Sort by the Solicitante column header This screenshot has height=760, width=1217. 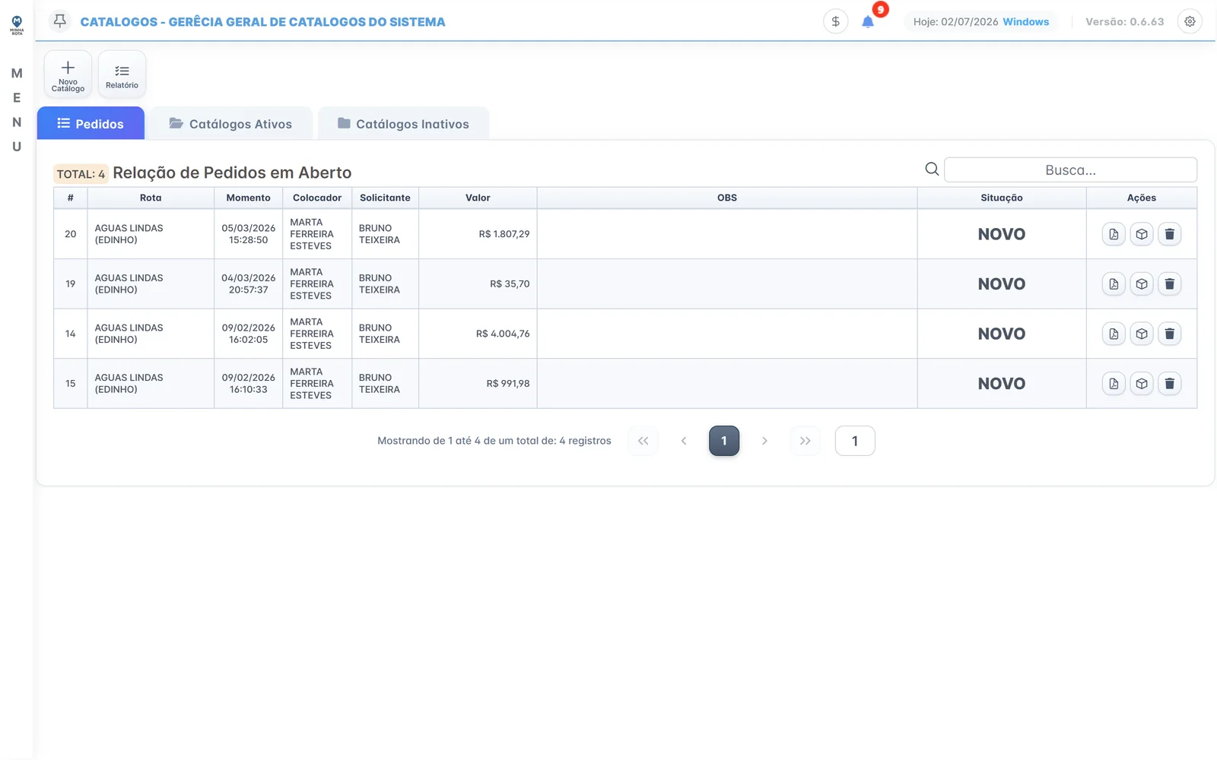click(385, 198)
